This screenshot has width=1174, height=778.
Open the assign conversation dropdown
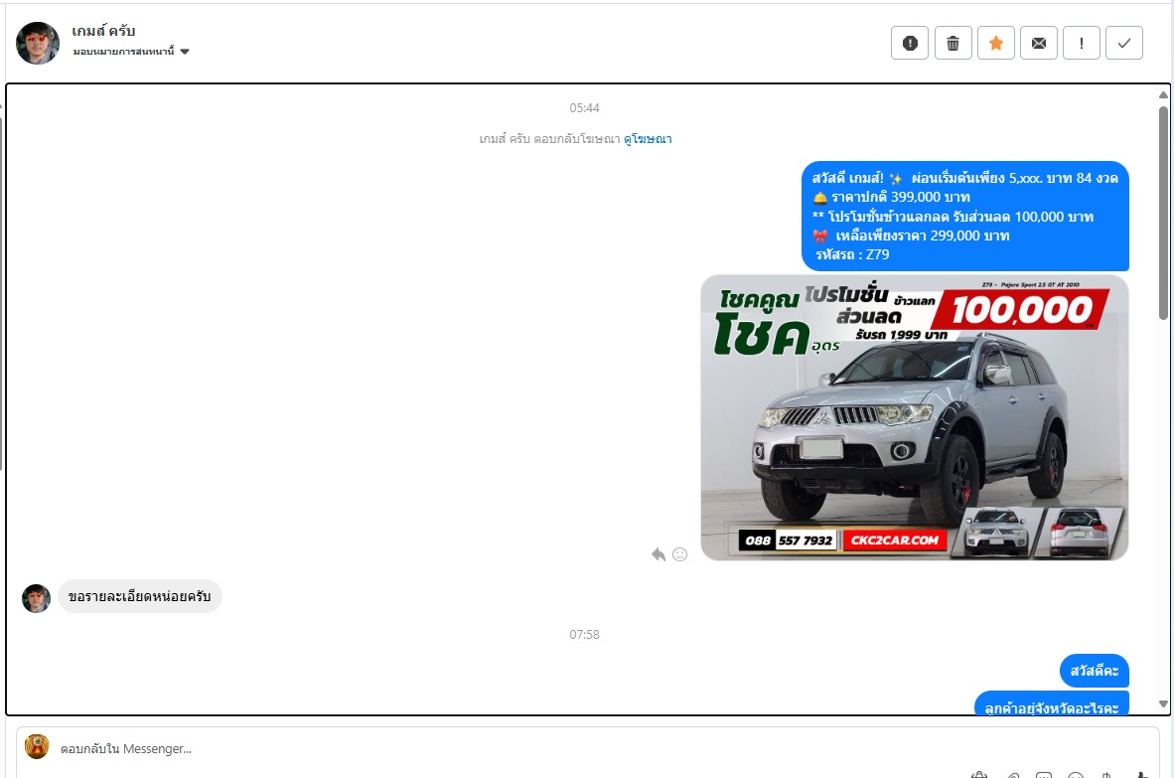click(131, 52)
